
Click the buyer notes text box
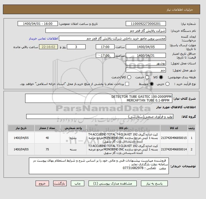[99, 166]
